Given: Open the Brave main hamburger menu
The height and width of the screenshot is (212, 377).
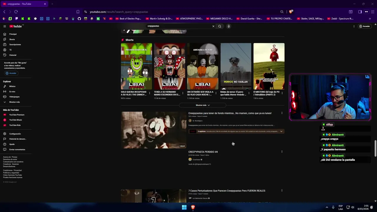Looking at the screenshot, I should [373, 12].
